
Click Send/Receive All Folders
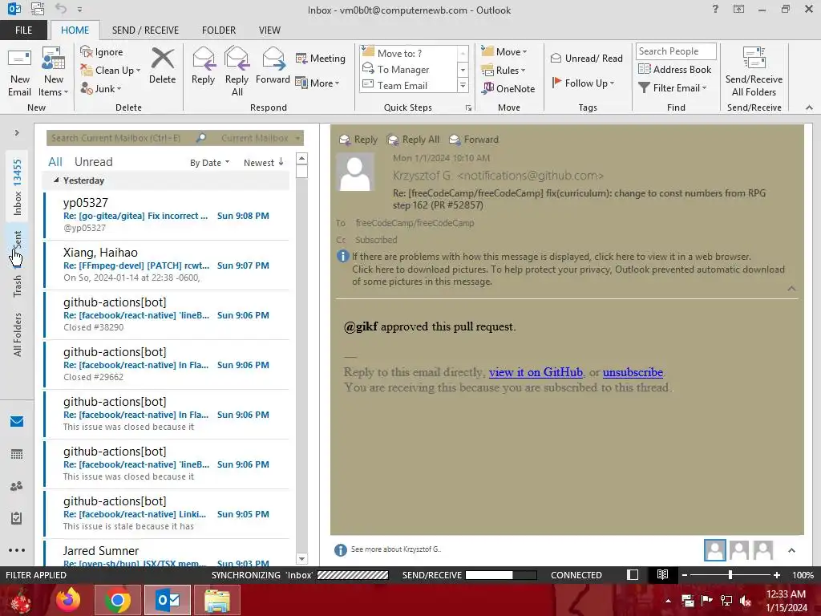tap(754, 71)
